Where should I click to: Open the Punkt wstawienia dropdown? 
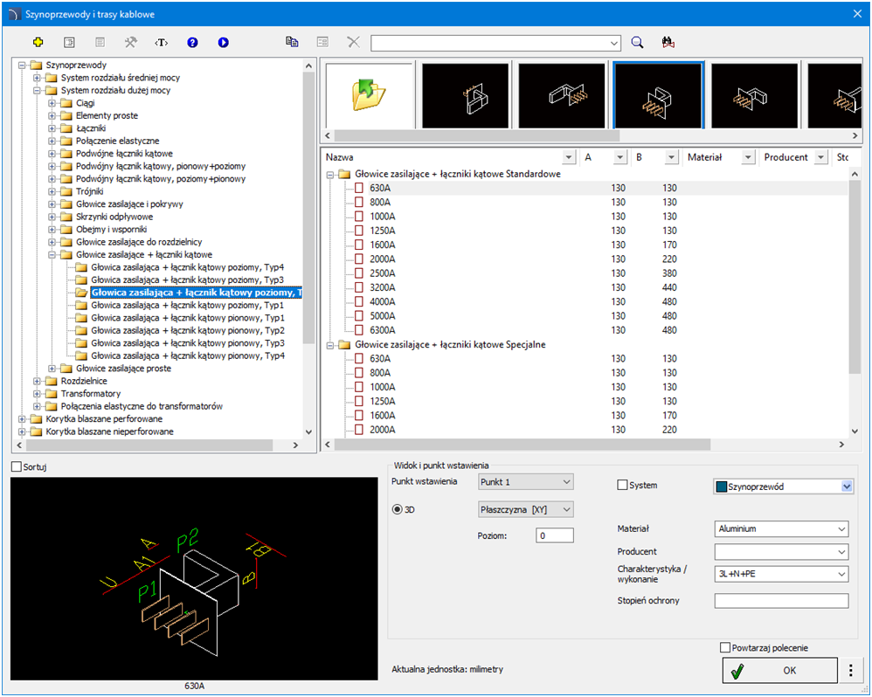coord(525,482)
